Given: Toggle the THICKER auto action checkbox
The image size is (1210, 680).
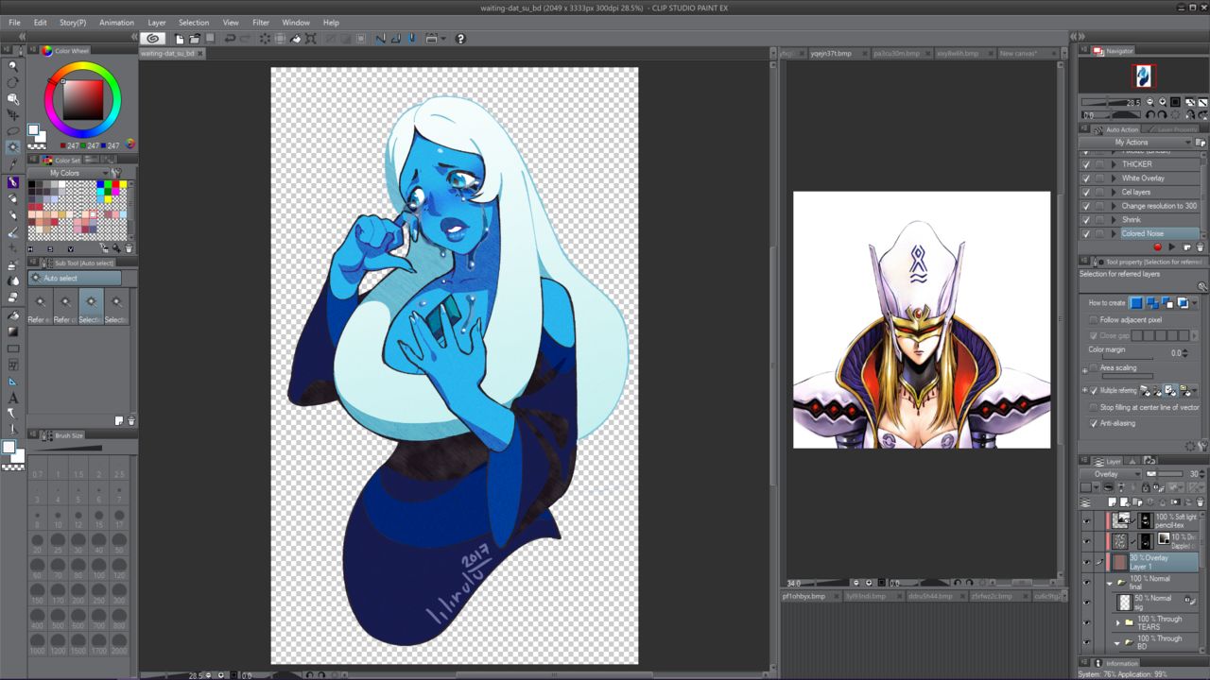Looking at the screenshot, I should (1085, 164).
